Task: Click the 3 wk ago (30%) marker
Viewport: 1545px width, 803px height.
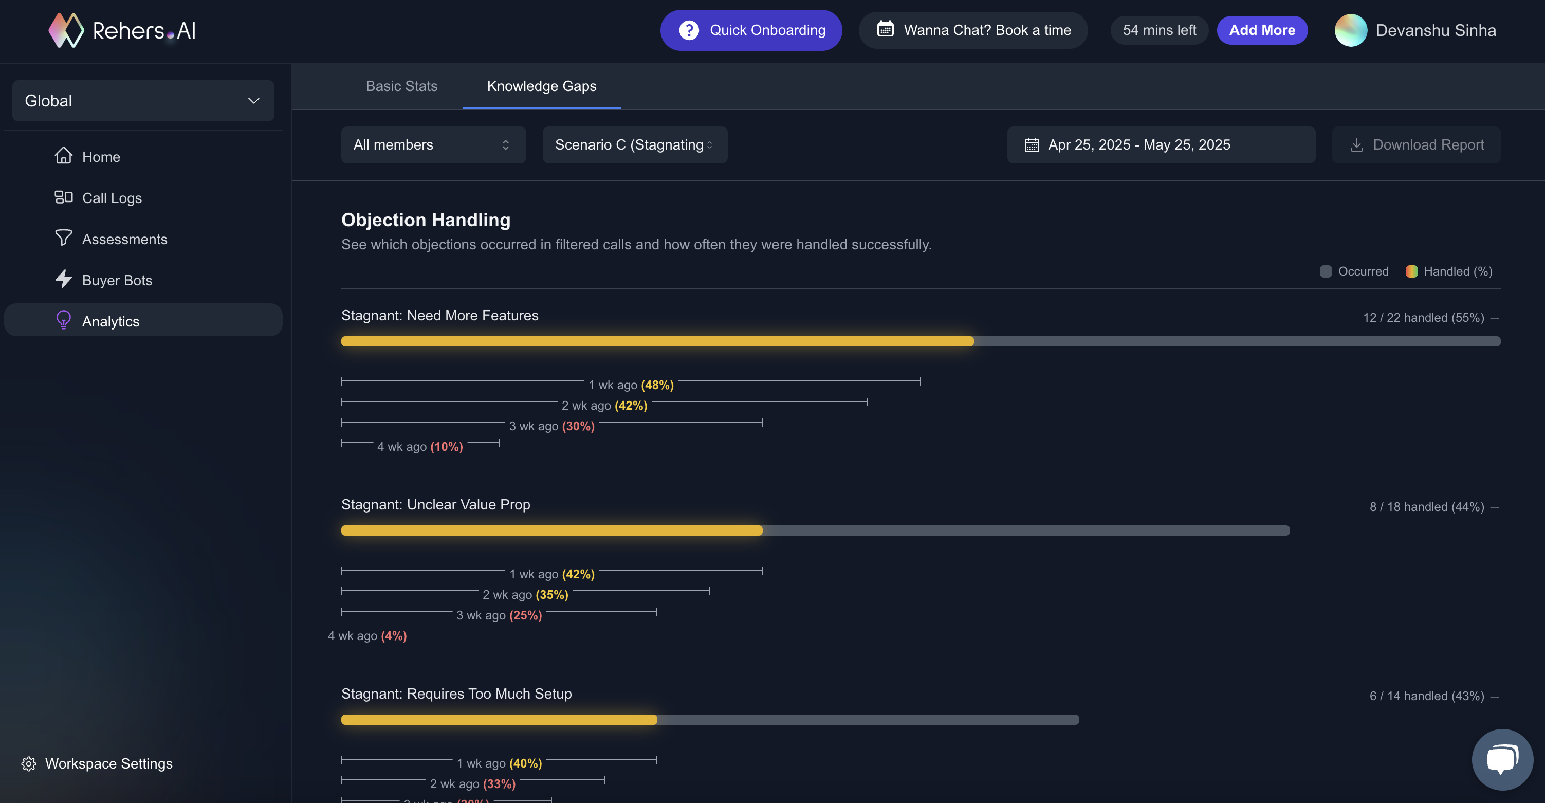Action: [x=552, y=426]
